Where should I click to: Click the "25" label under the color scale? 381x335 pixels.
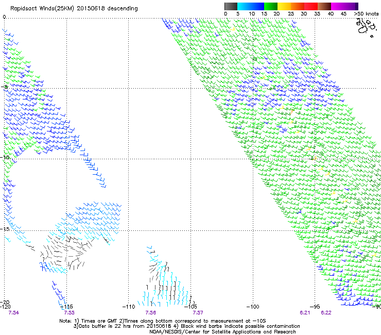[291, 14]
